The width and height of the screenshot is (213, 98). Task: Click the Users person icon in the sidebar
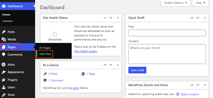(4, 87)
